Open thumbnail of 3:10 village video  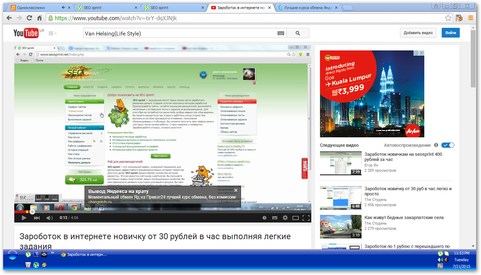tap(341, 226)
